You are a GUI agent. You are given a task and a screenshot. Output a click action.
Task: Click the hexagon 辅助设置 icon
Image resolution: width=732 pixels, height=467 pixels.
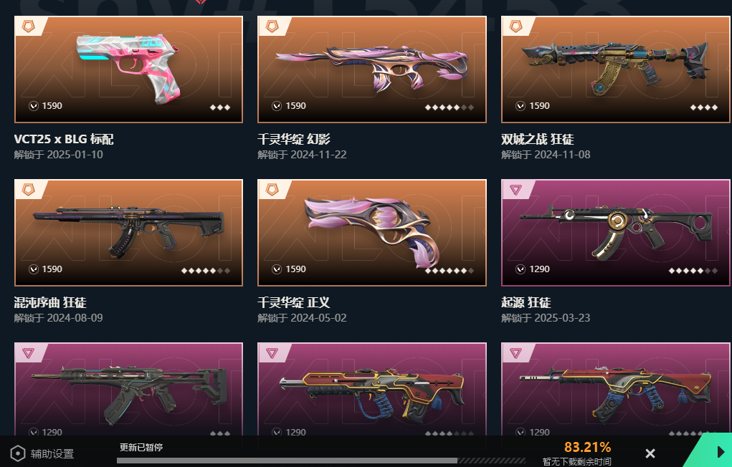point(17,453)
